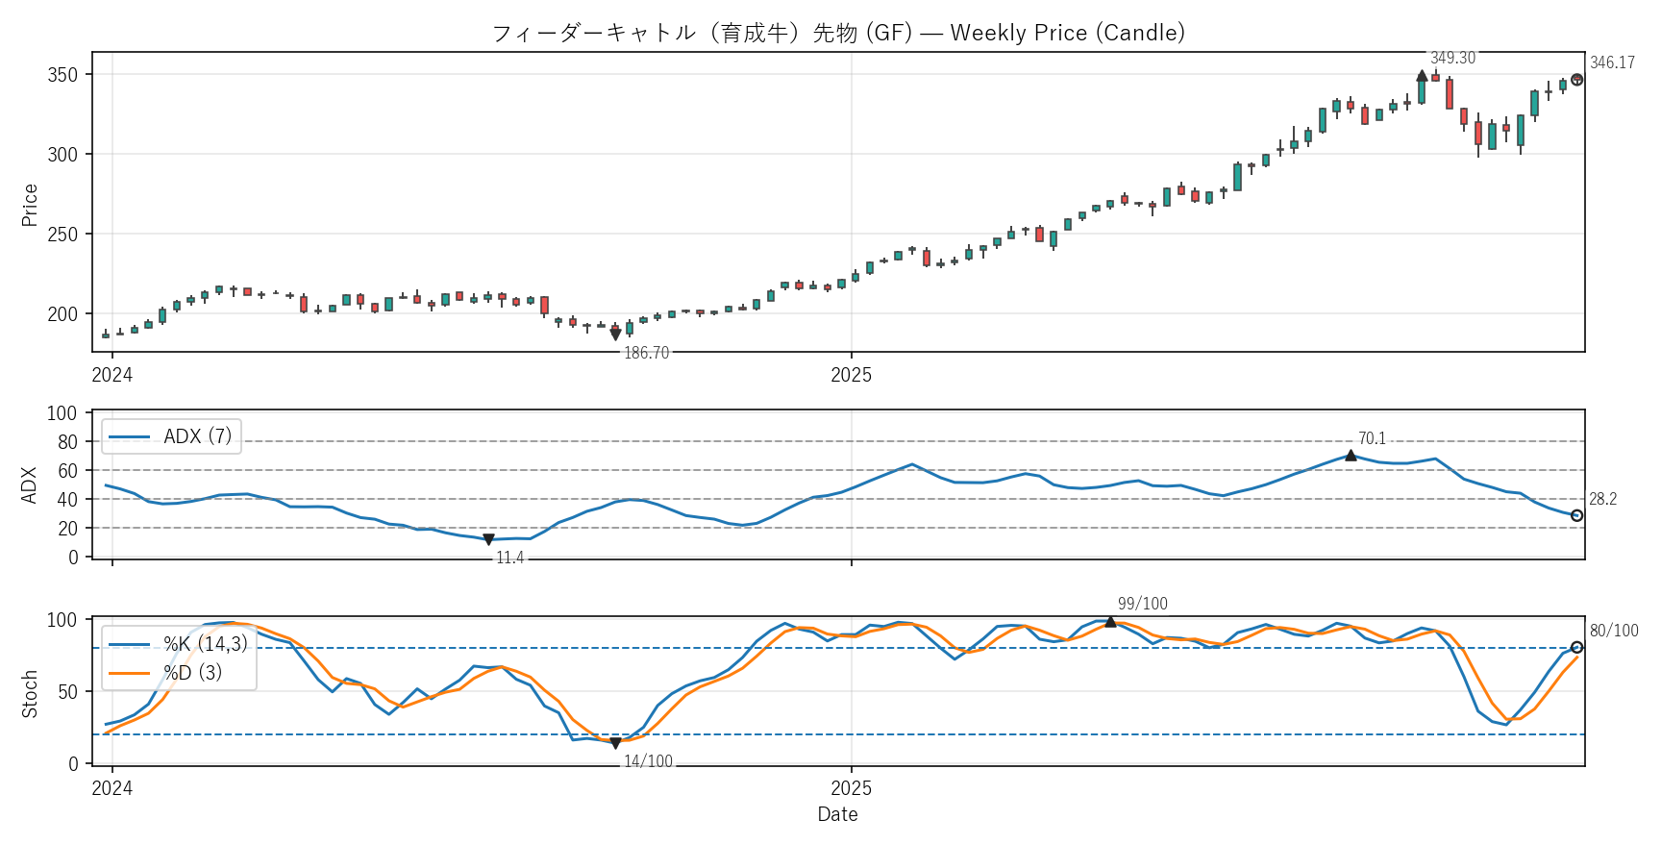
Task: Click the Stoch peak triangle marker at 99/100
Action: [x=1110, y=622]
